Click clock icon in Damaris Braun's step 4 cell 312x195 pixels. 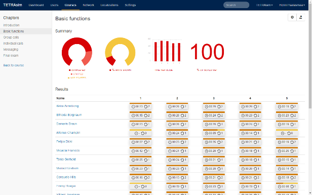coord(243,125)
